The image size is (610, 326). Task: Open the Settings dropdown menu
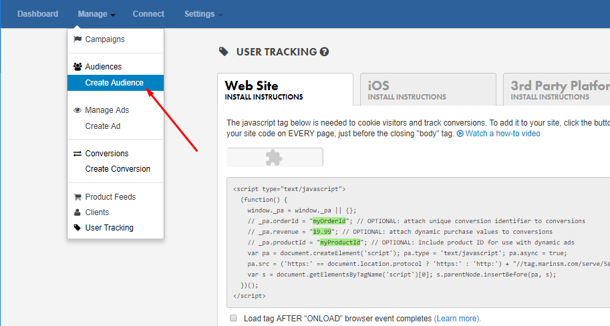(x=203, y=14)
